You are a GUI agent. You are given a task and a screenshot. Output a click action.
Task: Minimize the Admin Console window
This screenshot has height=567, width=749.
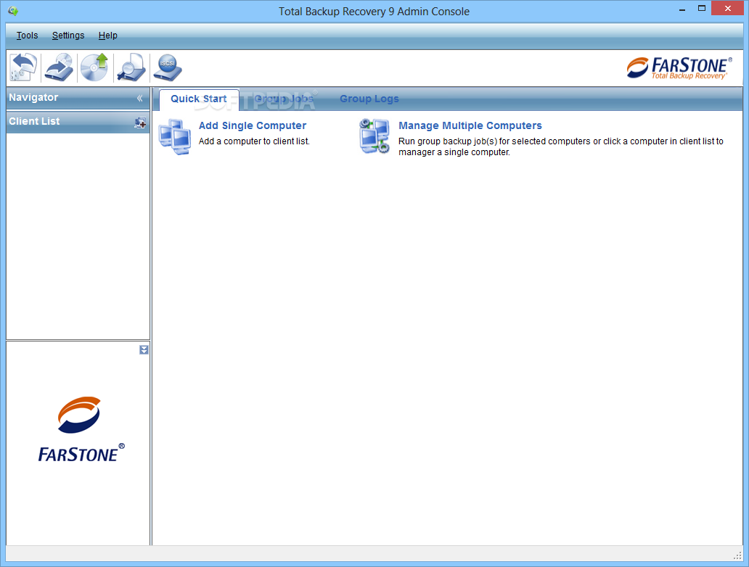(682, 9)
